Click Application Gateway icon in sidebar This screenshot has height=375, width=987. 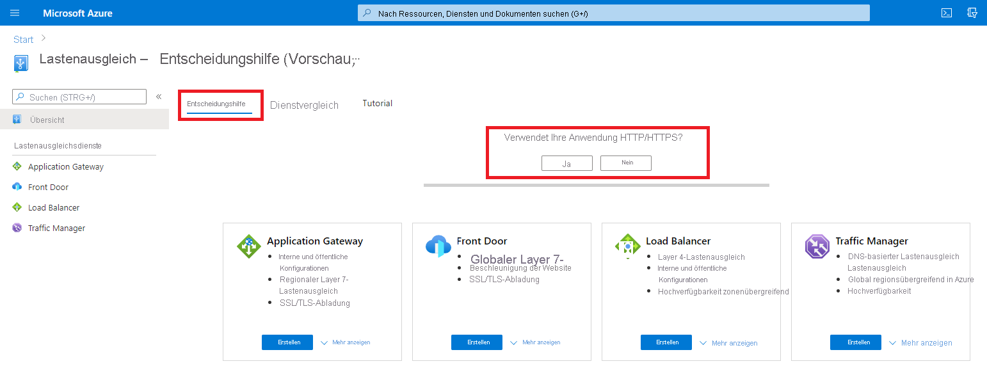[x=17, y=166]
